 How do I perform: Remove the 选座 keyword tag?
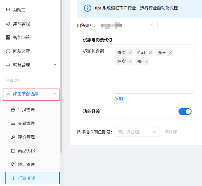point(170,53)
